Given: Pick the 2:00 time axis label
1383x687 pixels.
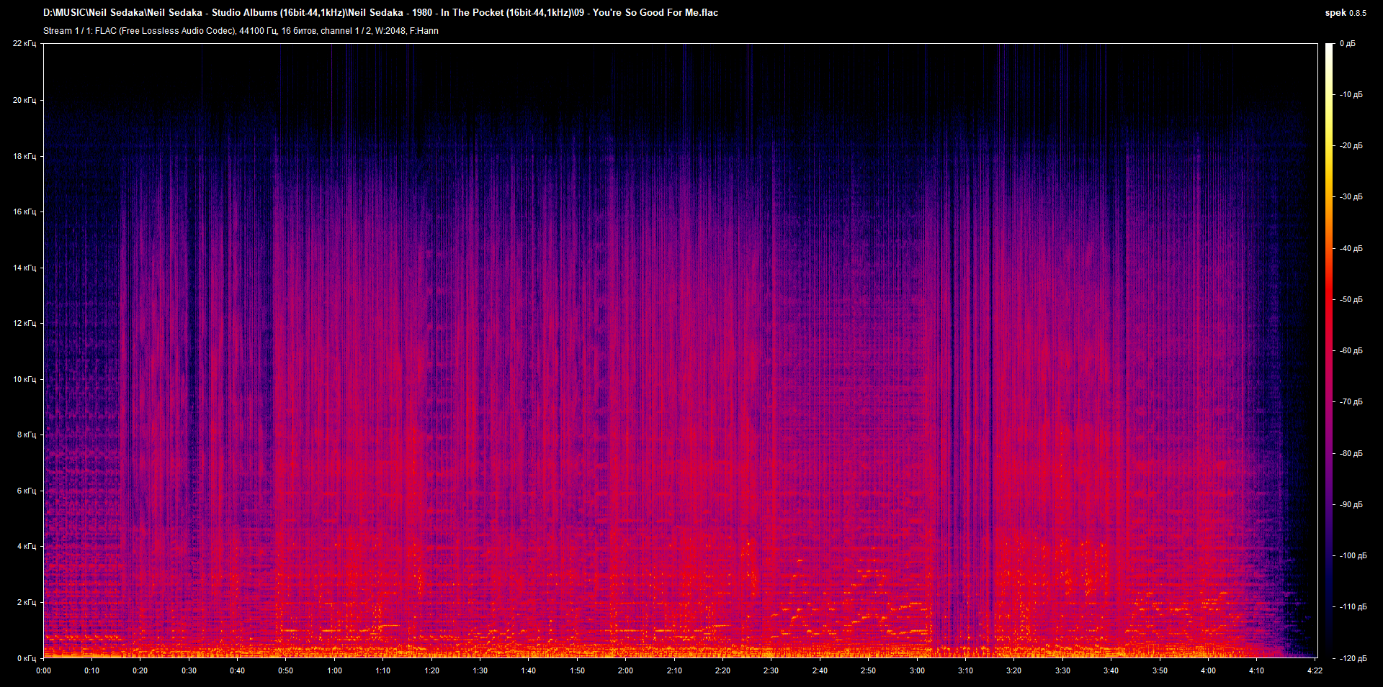Looking at the screenshot, I should 625,670.
